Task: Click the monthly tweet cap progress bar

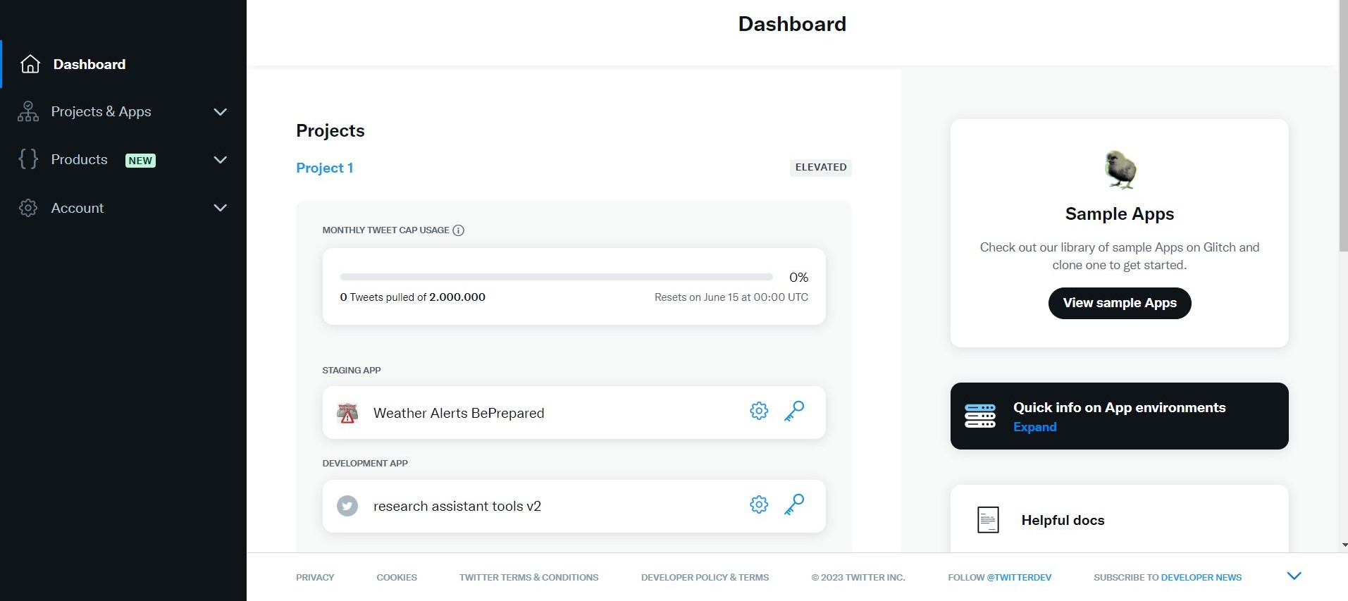Action: (x=556, y=277)
